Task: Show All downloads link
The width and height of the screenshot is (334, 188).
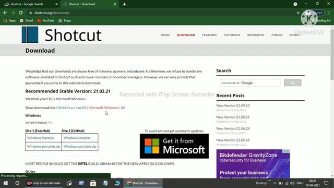Action: point(123,108)
